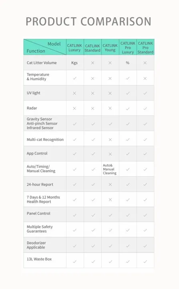179x289 pixels.
Task: Select the CATLINK Pro Luxury column header
Action: click(128, 47)
